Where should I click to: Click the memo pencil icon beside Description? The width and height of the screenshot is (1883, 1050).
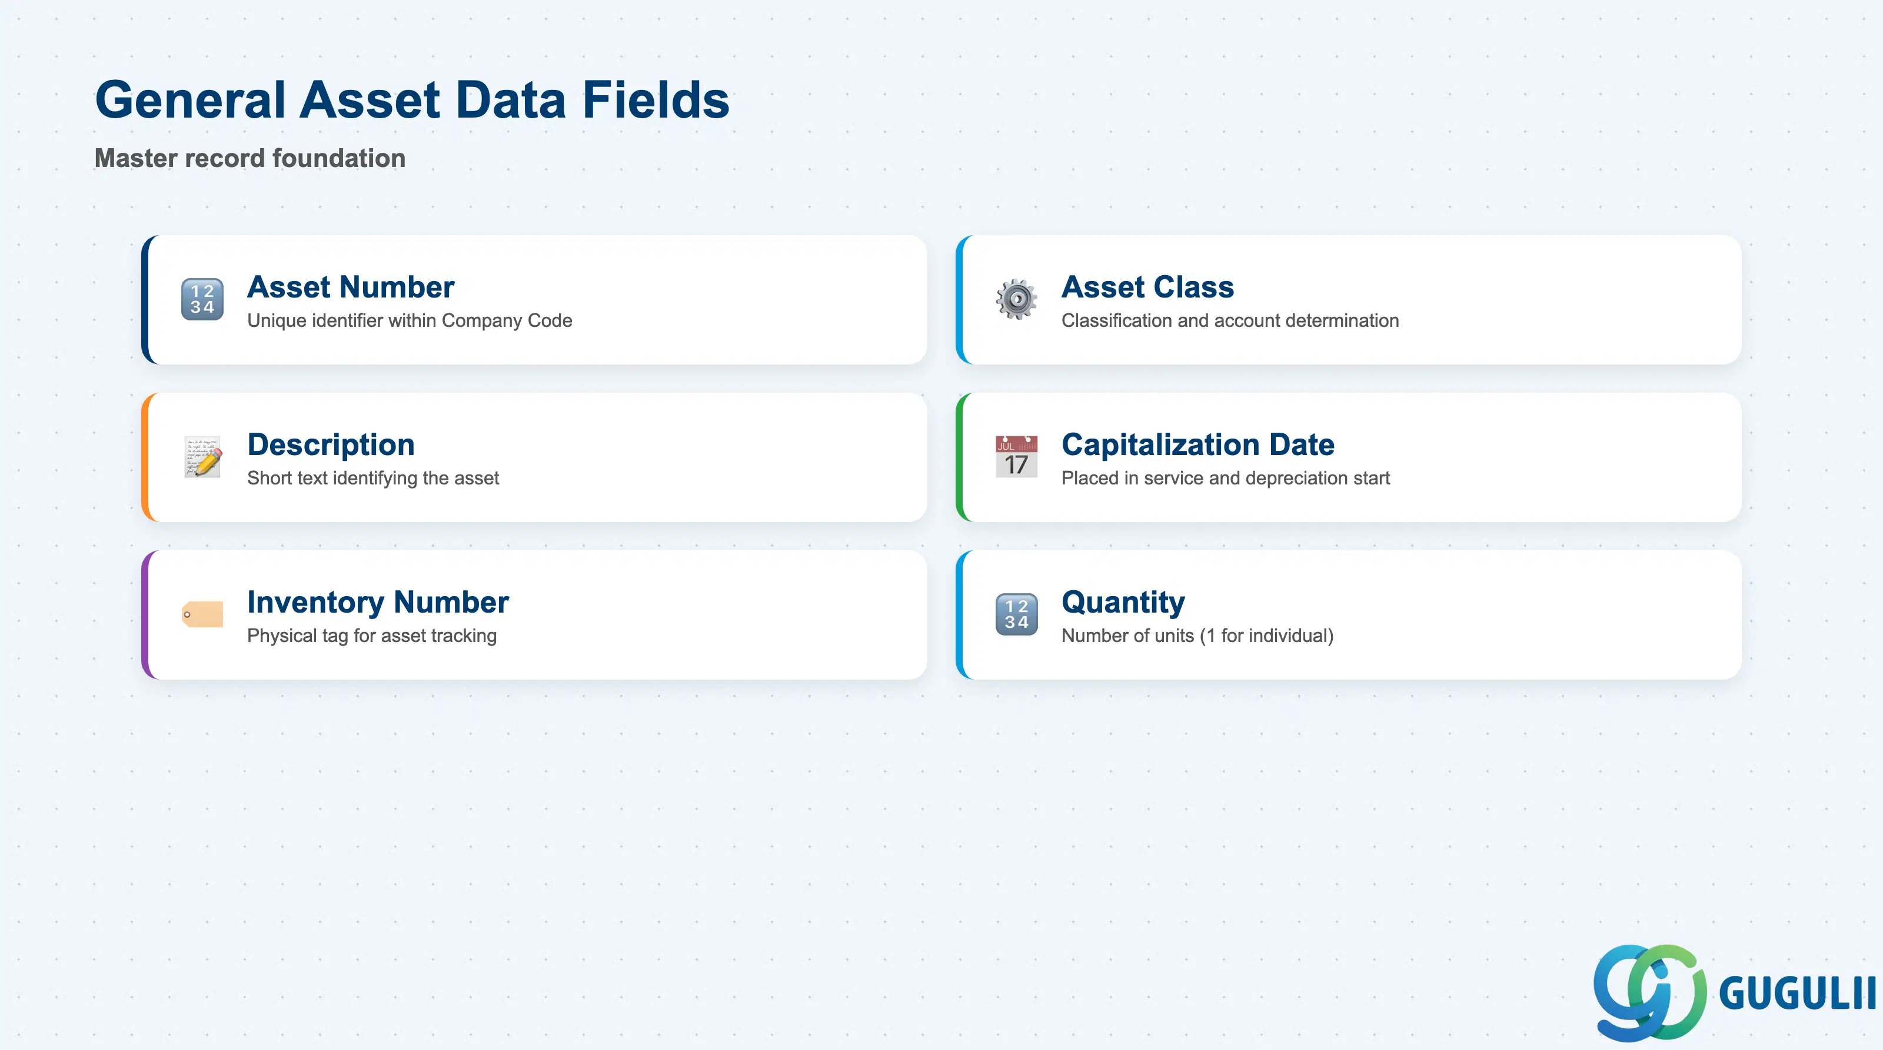pos(202,457)
